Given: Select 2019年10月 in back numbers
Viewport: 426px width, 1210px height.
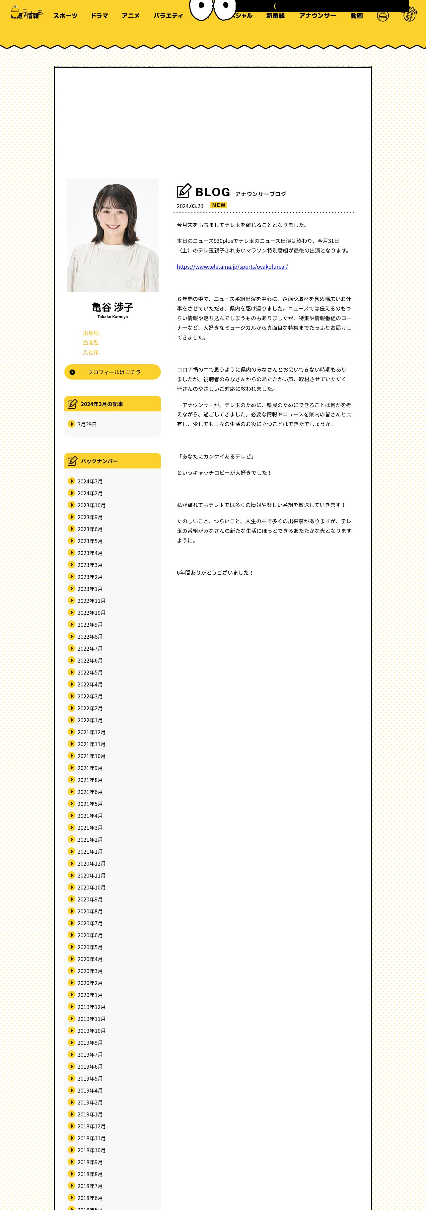Looking at the screenshot, I should (x=92, y=1031).
